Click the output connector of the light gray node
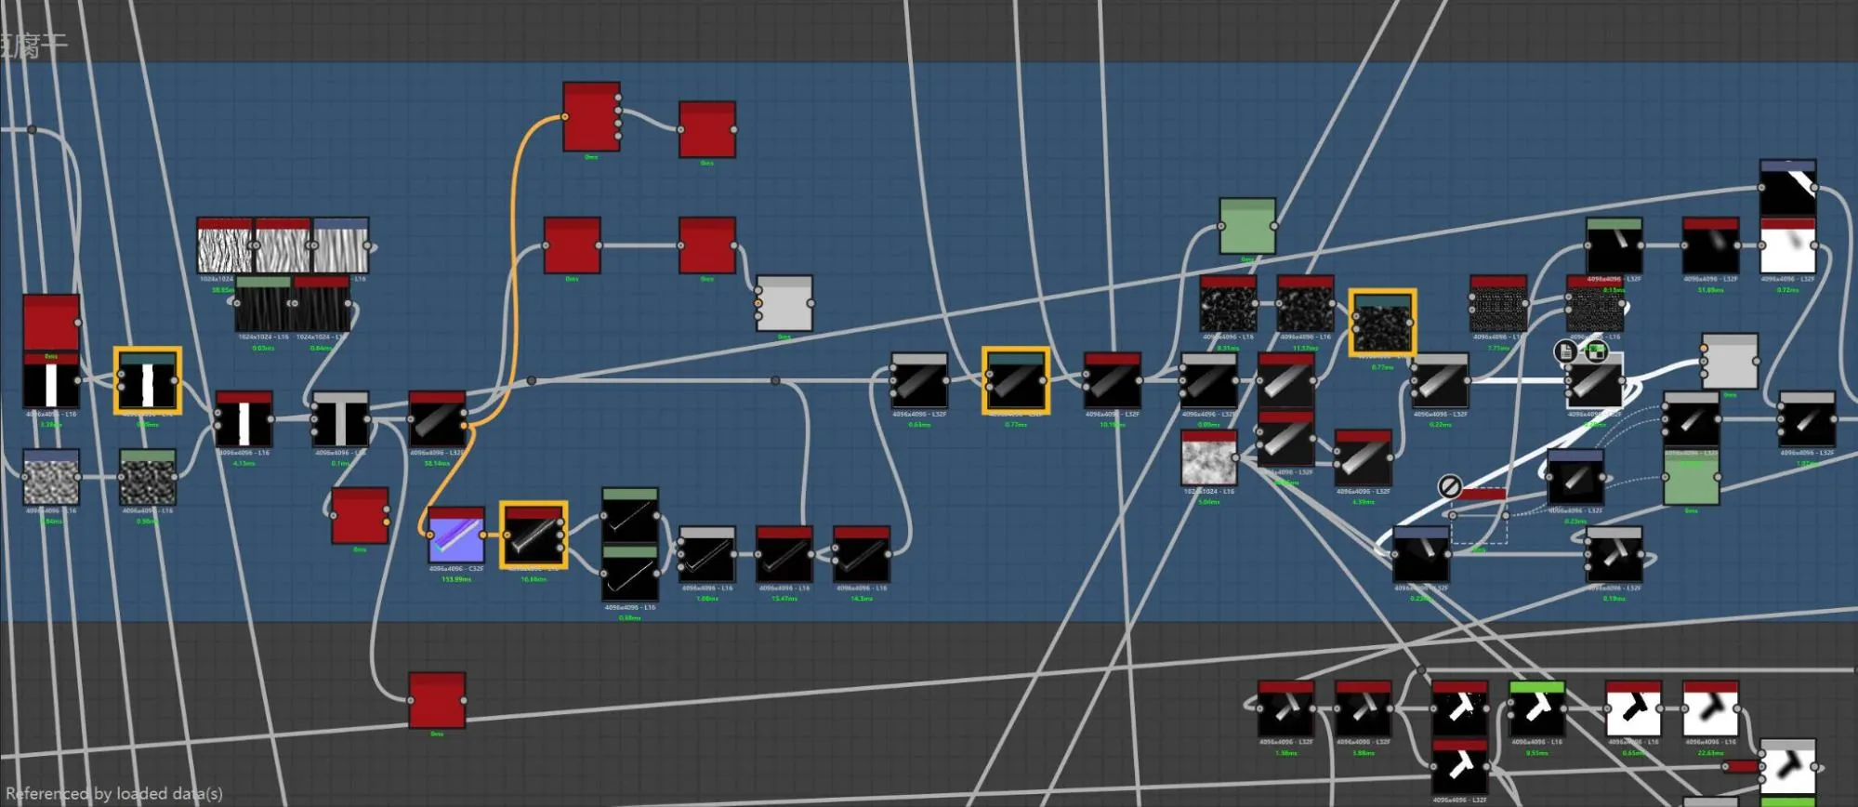This screenshot has width=1858, height=807. (x=810, y=304)
